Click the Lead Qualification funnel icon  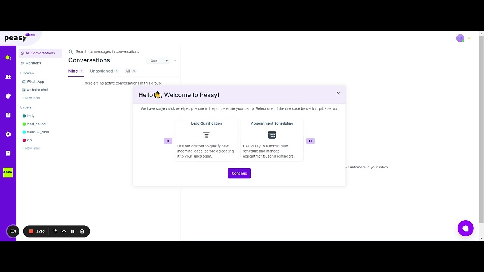[206, 135]
